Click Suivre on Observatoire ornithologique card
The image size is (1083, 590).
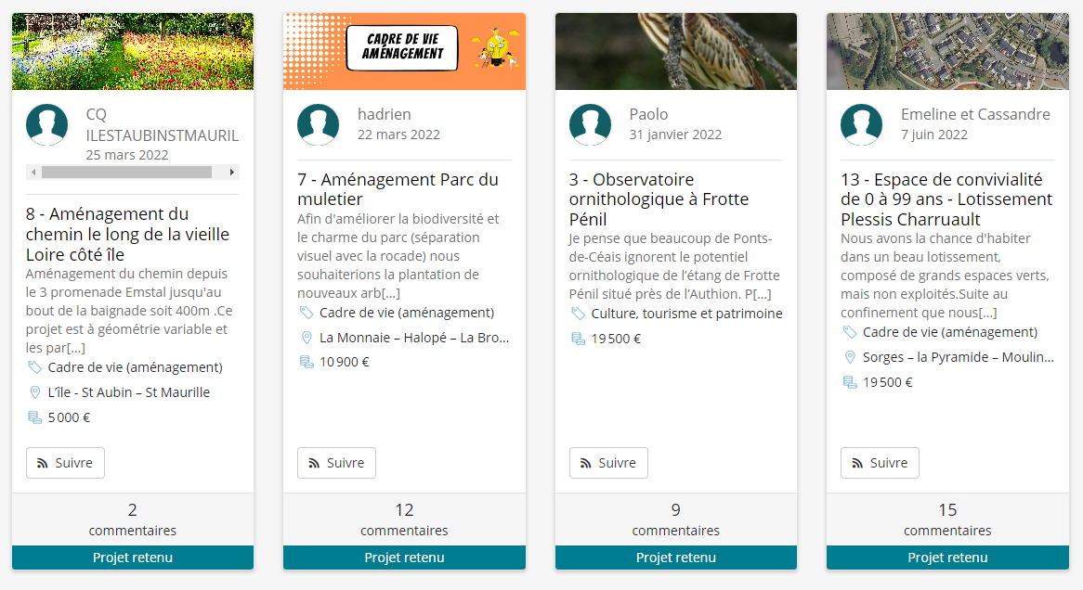[608, 463]
